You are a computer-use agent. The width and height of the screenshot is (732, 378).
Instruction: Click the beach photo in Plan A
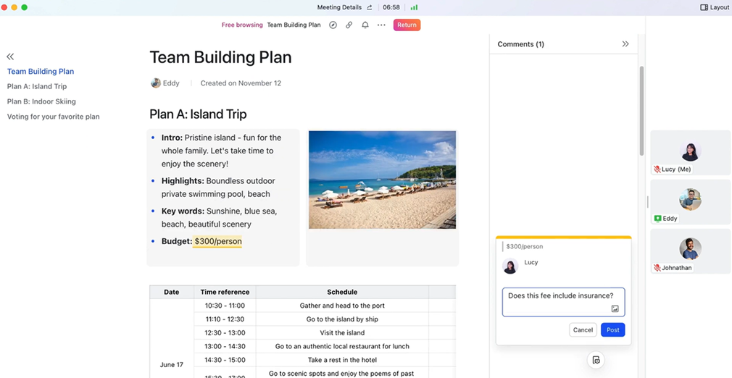click(x=382, y=180)
